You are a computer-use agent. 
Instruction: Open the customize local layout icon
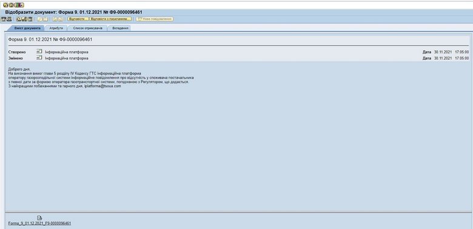click(19, 5)
